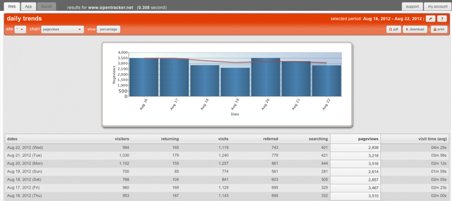Expand the site dropdown
The height and width of the screenshot is (201, 452).
pyautogui.click(x=21, y=29)
